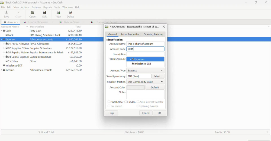
Task: Open the Windows menu
Action: tap(67, 7)
